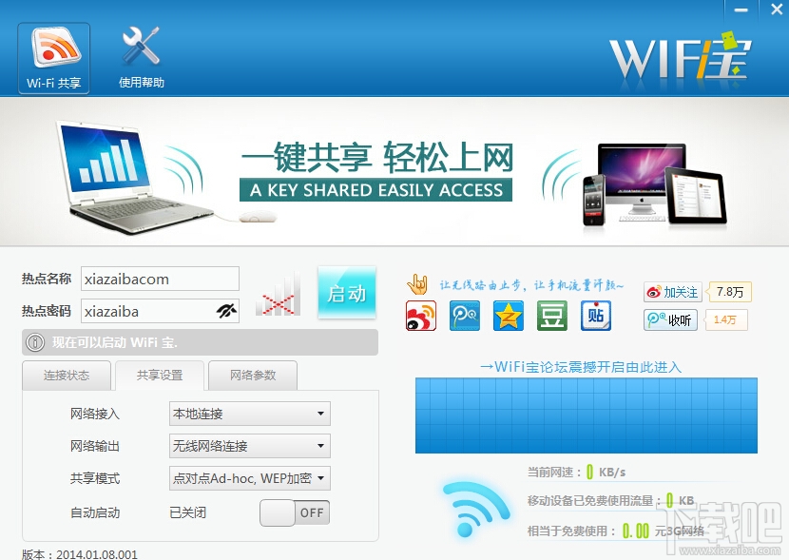
Task: Open the WiFi宝论坛 forum link
Action: coord(581,367)
